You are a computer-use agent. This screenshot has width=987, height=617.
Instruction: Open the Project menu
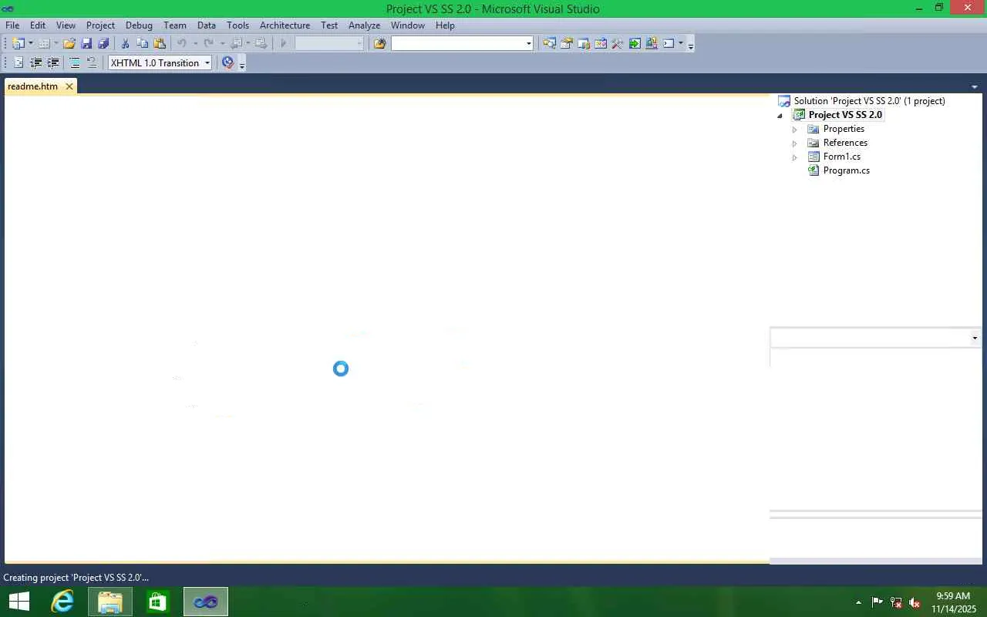(101, 25)
